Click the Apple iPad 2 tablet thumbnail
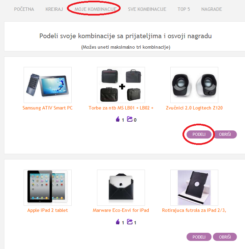 tap(48, 188)
